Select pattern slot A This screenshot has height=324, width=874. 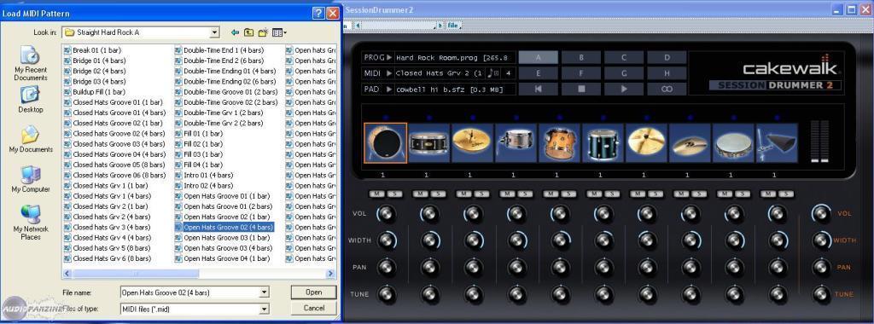point(538,57)
